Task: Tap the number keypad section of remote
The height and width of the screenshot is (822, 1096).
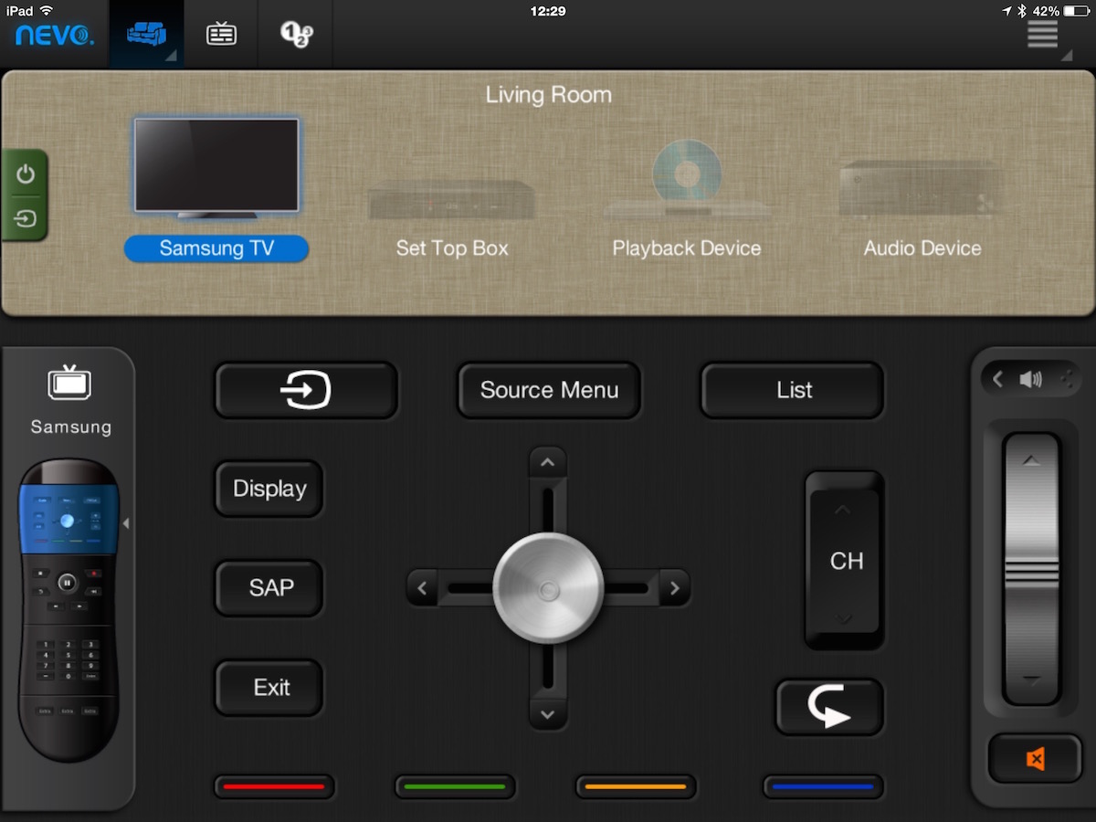Action: (69, 660)
